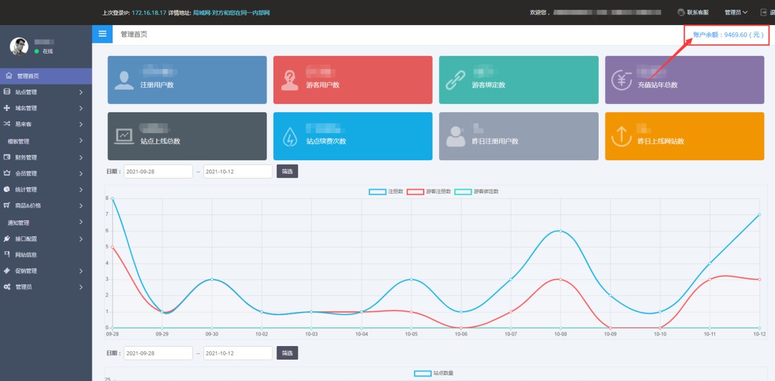Toggle the 游客注册数 legend series
The image size is (775, 381).
[429, 192]
